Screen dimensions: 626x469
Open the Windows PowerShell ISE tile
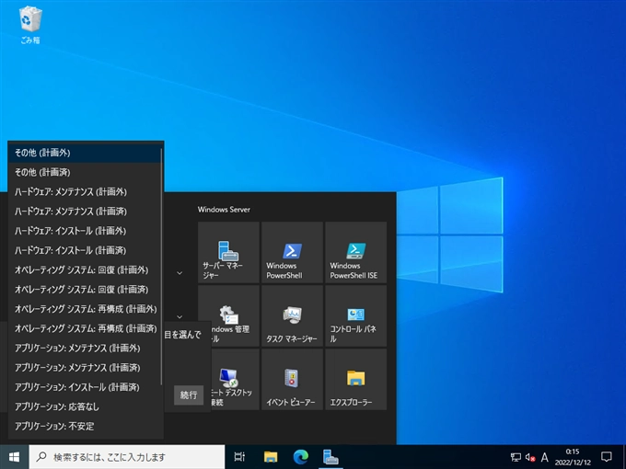click(355, 252)
